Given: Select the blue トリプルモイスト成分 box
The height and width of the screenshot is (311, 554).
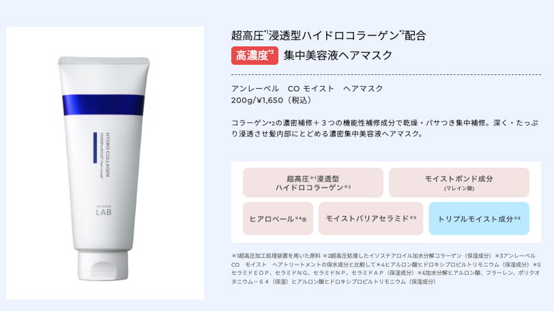Looking at the screenshot, I should 479,218.
